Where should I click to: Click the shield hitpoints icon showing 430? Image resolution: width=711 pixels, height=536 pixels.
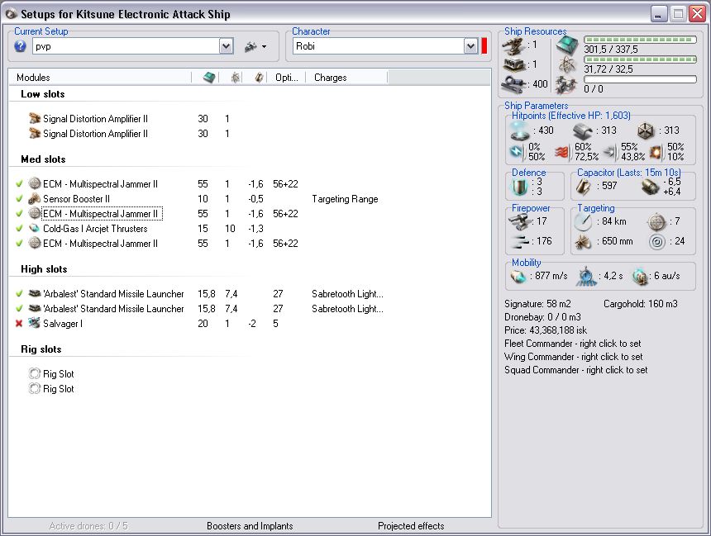pyautogui.click(x=520, y=130)
